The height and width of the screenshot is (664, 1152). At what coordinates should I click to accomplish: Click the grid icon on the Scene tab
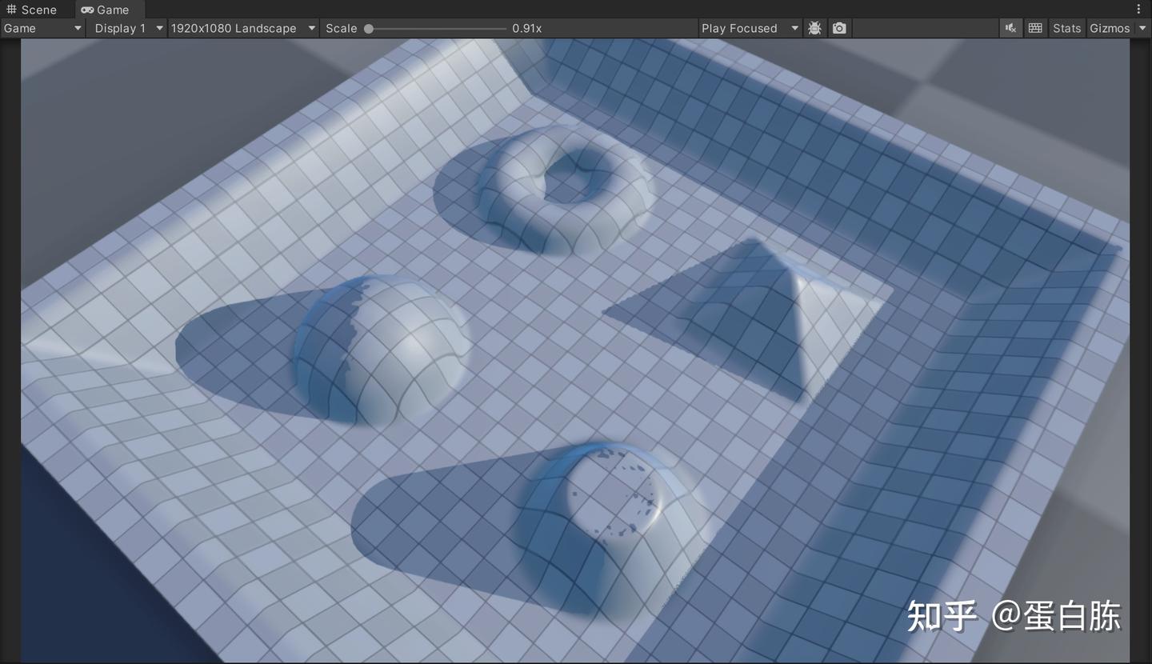[12, 10]
